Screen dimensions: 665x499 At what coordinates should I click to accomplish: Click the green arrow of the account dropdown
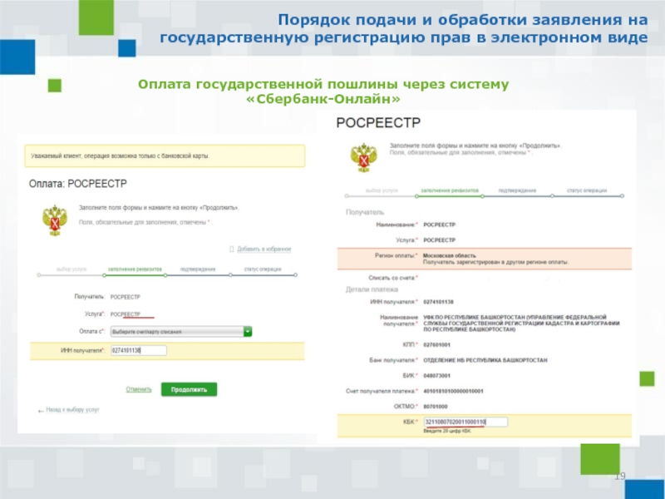[x=248, y=331]
